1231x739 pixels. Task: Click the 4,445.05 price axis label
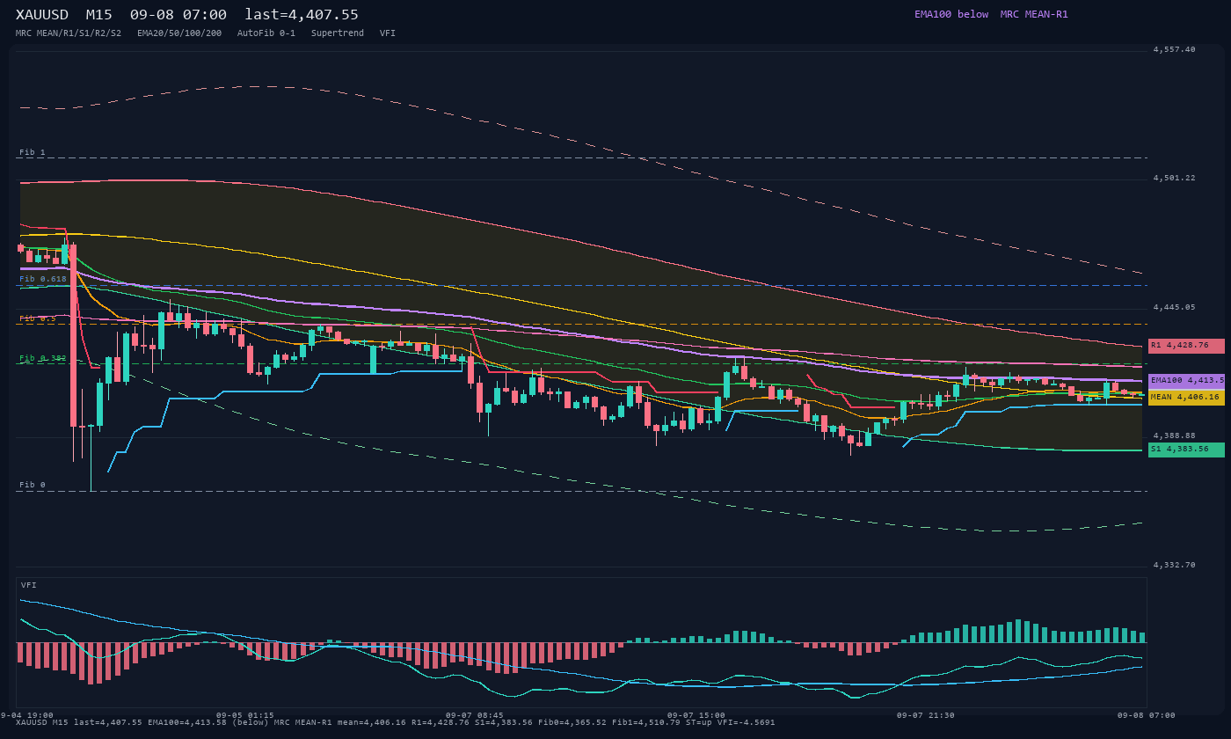tap(1174, 307)
